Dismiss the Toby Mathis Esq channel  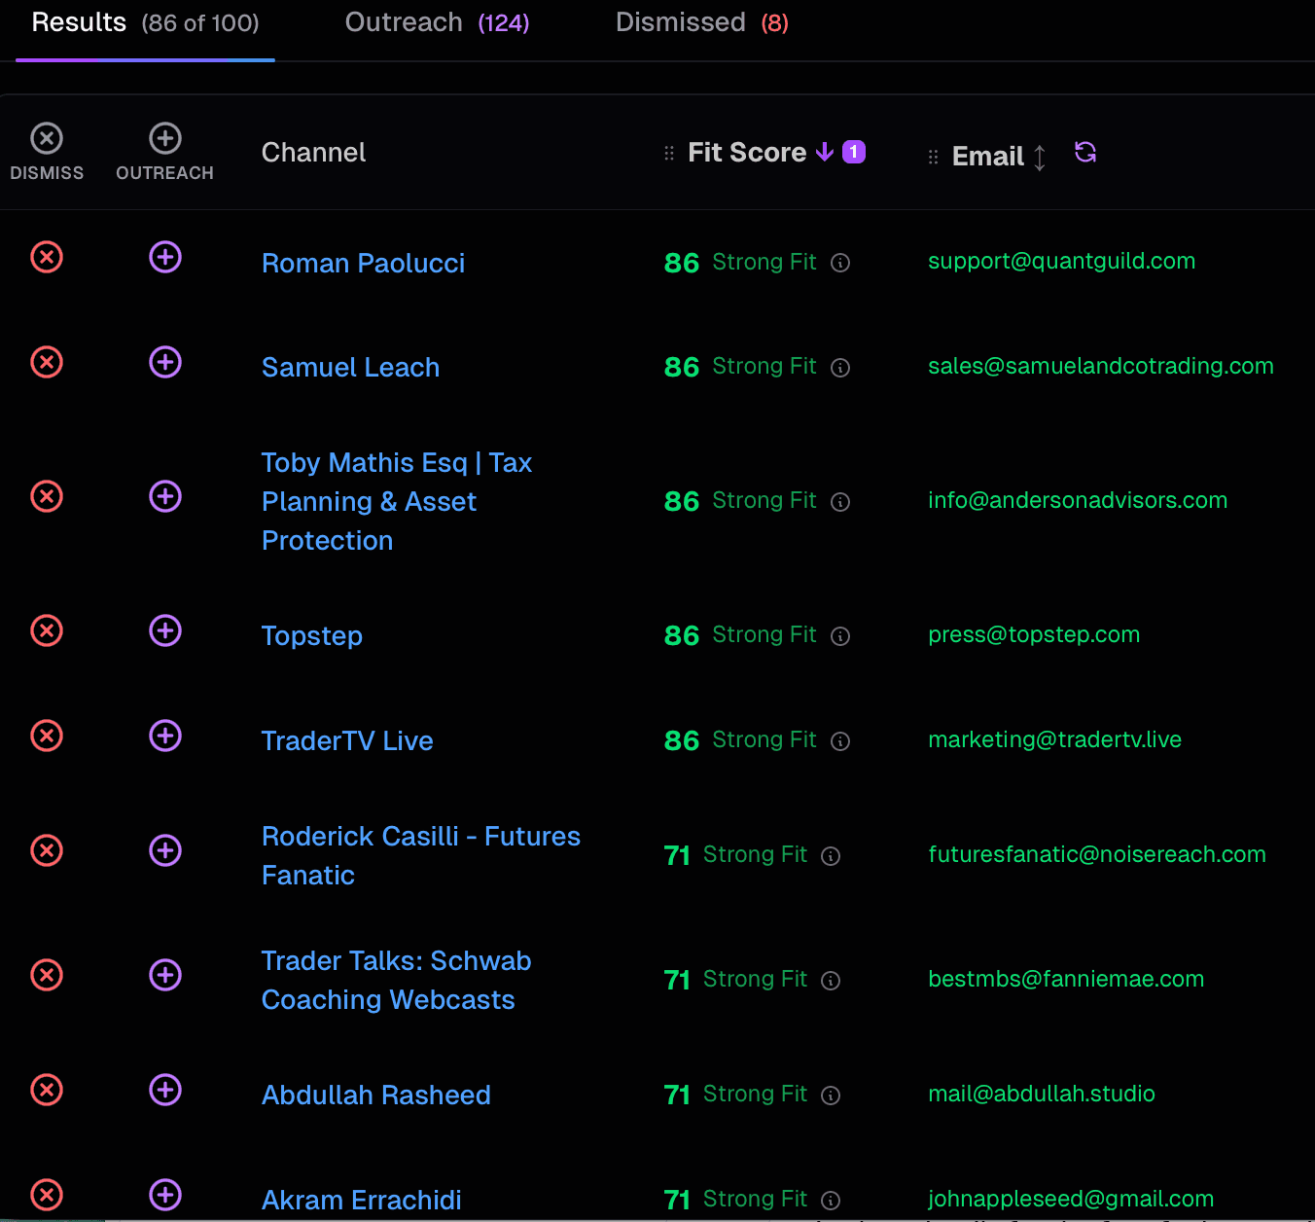[47, 496]
